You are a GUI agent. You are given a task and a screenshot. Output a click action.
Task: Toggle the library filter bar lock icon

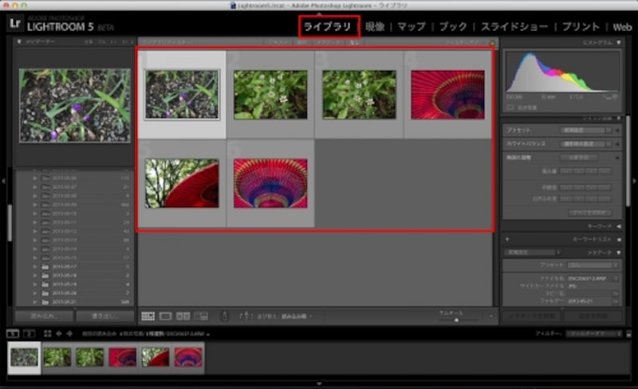492,42
